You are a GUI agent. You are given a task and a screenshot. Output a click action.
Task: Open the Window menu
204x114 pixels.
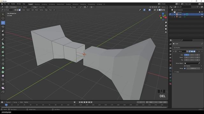click(x=19, y=4)
